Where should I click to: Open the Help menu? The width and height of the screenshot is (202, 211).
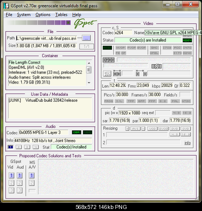point(76,15)
